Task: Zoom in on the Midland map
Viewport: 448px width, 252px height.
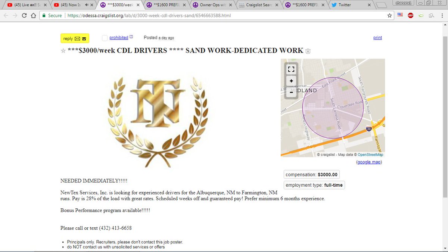Action: (x=291, y=81)
